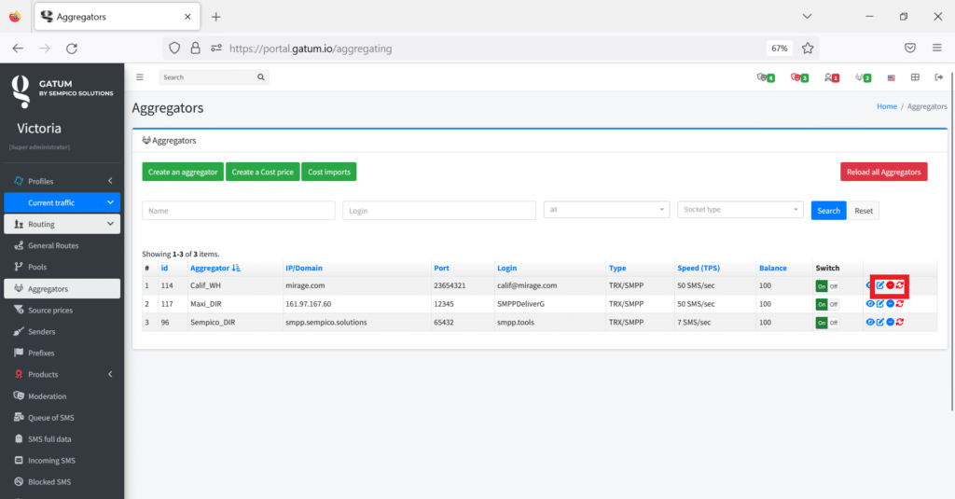Expand the Routing sidebar section

(62, 224)
